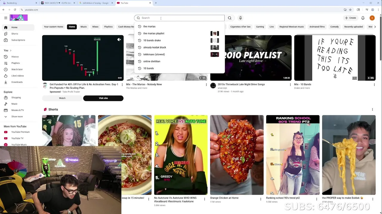Screen dimensions: 382x214
Task: Click inside the YouTube search field
Action: click(x=179, y=18)
